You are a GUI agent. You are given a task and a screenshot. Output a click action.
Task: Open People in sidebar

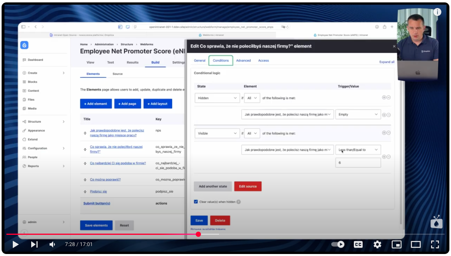click(x=32, y=157)
